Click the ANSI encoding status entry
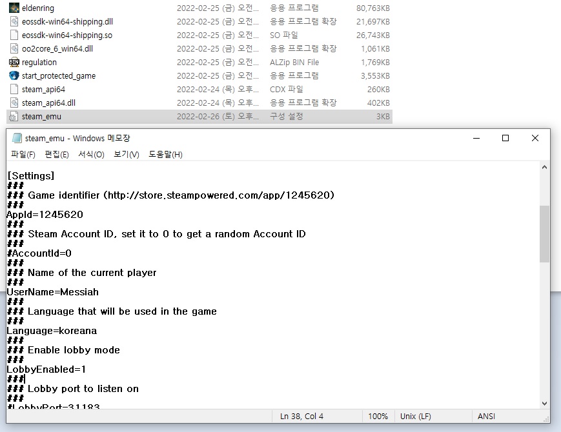561x432 pixels. tap(486, 417)
